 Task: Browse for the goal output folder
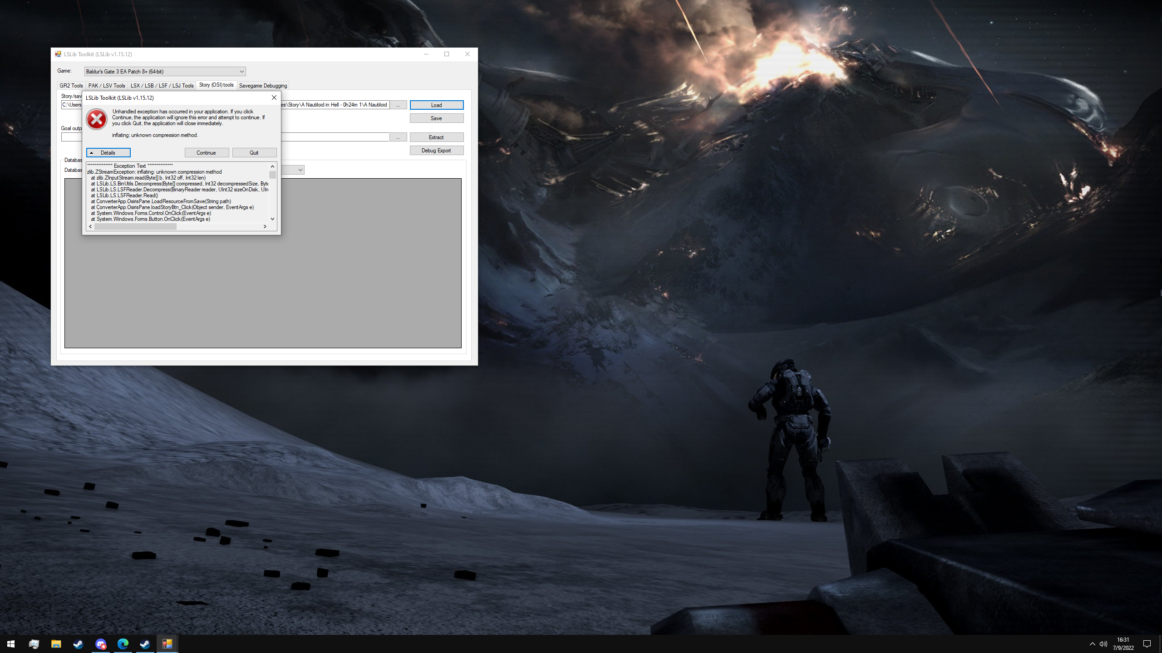[398, 137]
